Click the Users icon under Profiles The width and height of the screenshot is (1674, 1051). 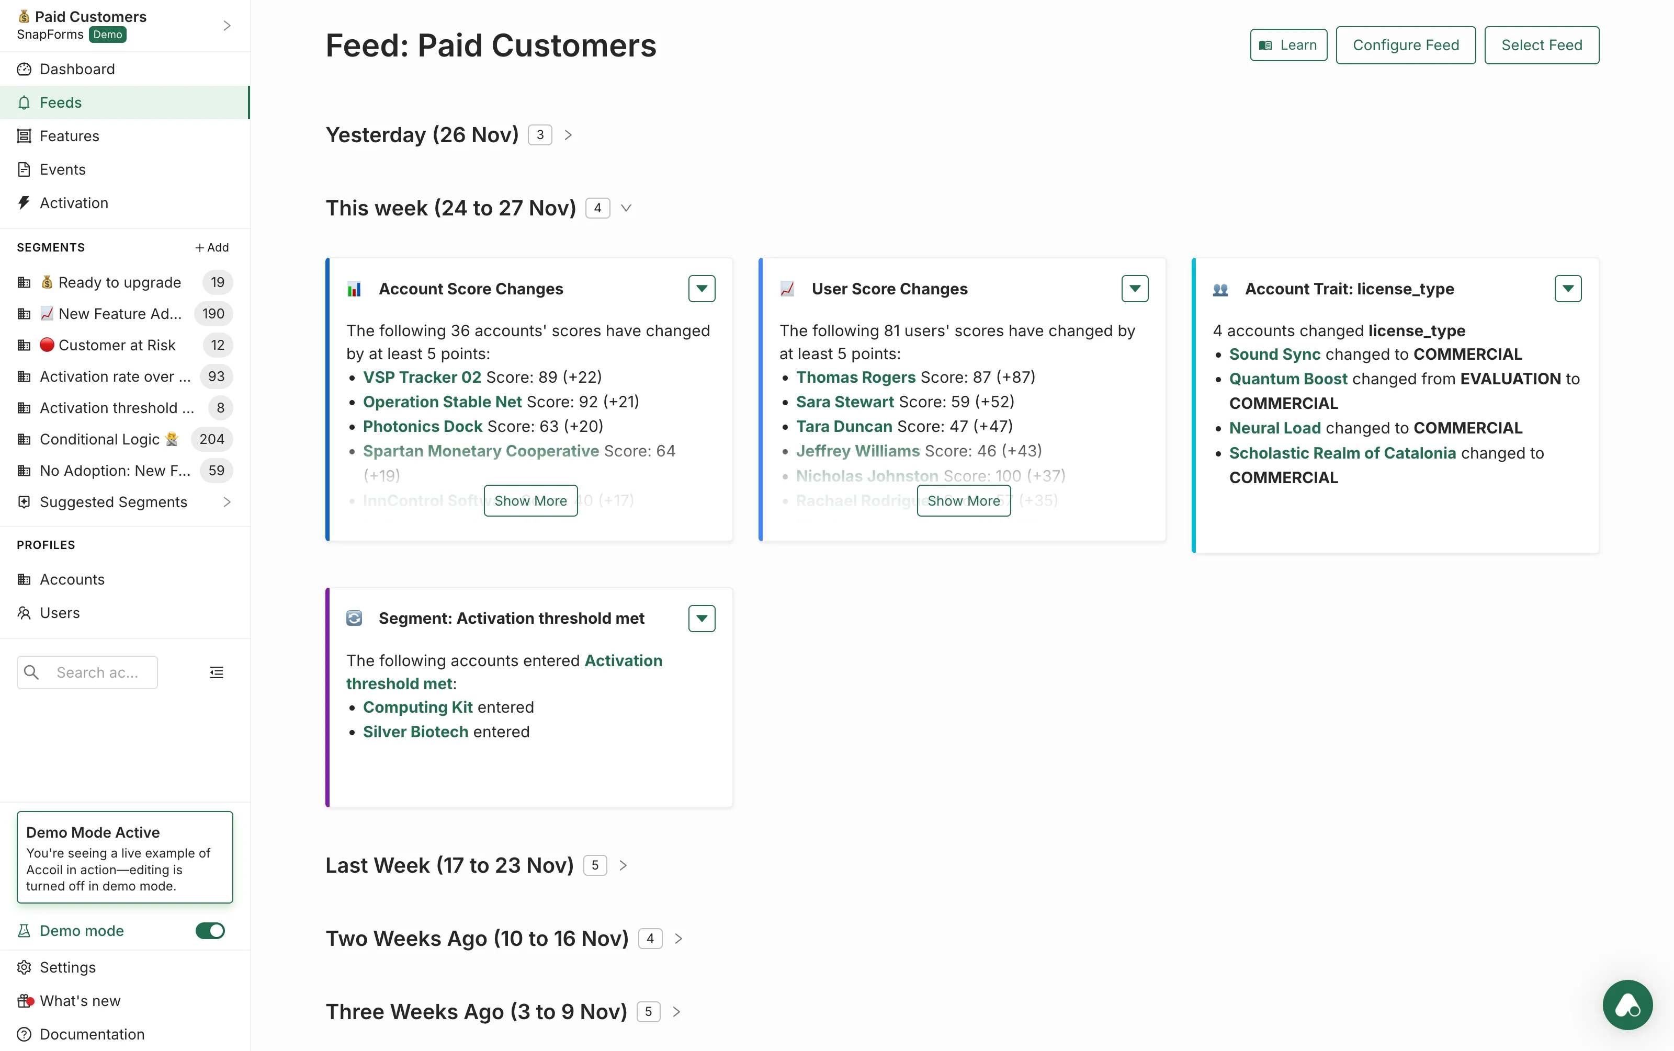25,612
